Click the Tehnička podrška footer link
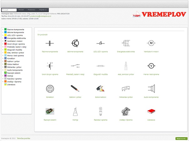189x141 pixels. click(24, 138)
